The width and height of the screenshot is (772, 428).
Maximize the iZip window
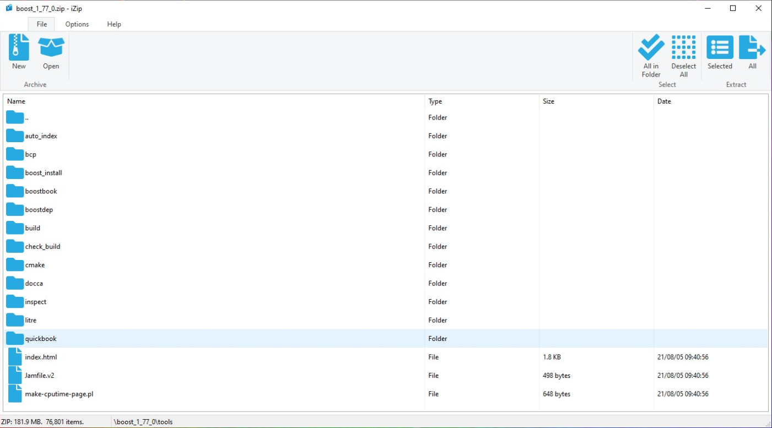click(733, 8)
